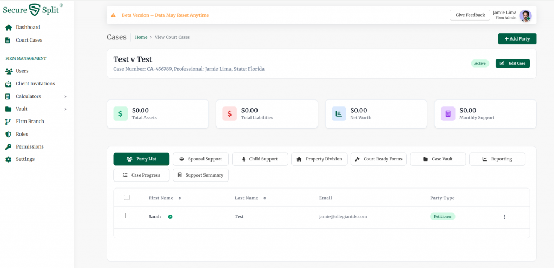Image resolution: width=554 pixels, height=268 pixels.
Task: Click the Firm Branch sidebar label
Action: [x=30, y=122]
